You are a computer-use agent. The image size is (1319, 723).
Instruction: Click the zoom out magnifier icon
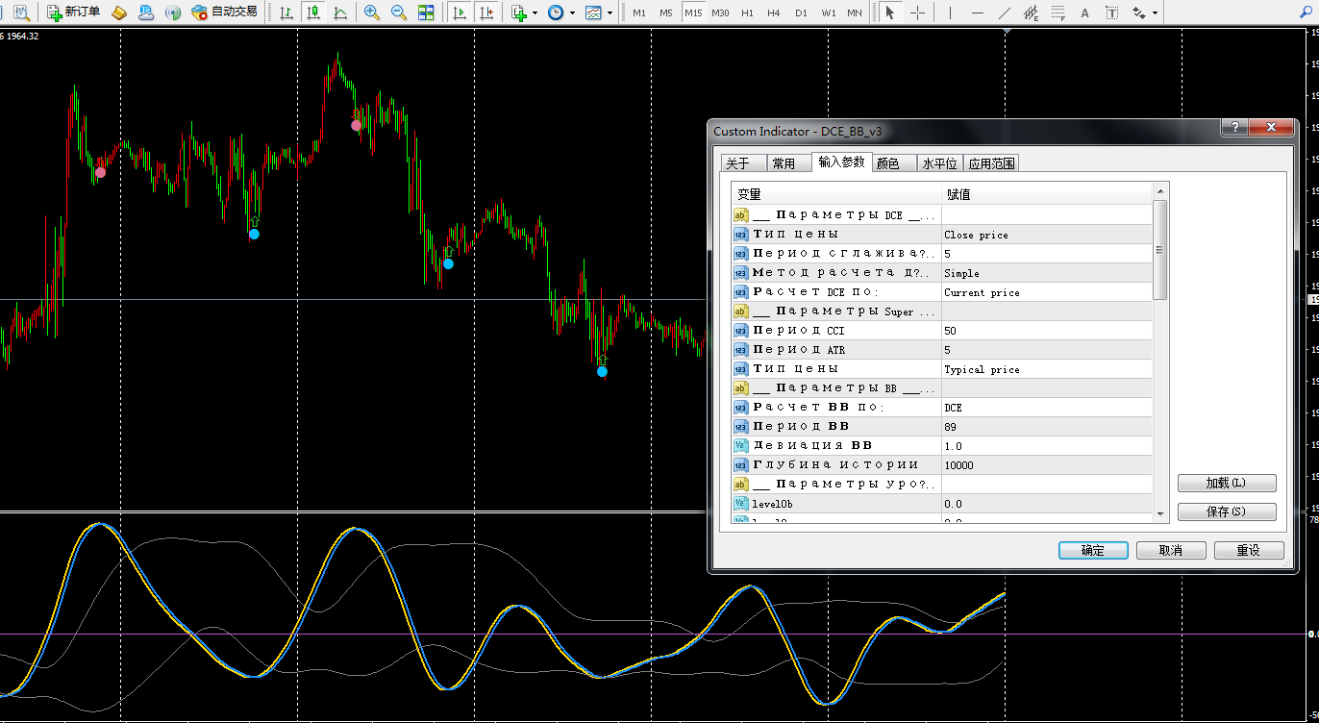pyautogui.click(x=398, y=12)
